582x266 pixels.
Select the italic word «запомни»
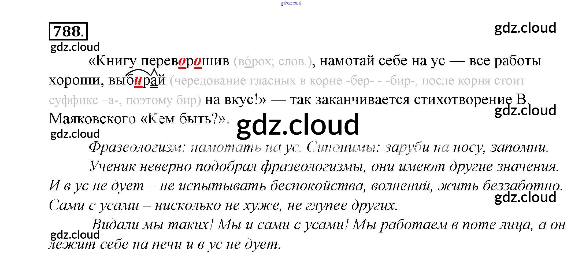click(519, 147)
